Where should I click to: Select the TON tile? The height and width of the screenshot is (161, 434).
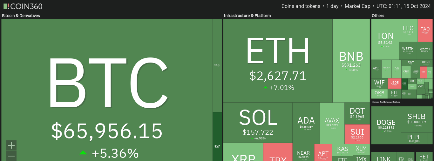point(385,39)
